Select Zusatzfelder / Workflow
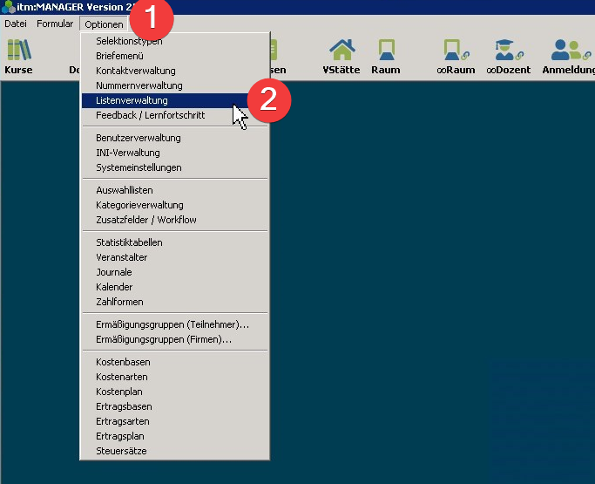Image resolution: width=595 pixels, height=484 pixels. coord(175,220)
